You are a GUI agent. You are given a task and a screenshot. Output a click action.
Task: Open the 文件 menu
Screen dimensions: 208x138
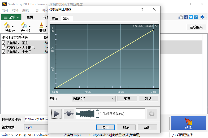[5, 10]
